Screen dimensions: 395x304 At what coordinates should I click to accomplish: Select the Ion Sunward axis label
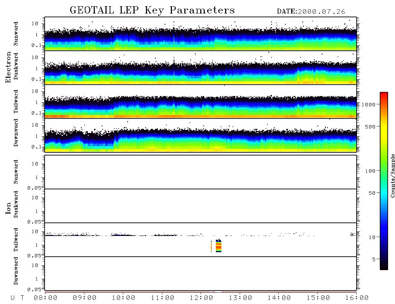coord(16,172)
